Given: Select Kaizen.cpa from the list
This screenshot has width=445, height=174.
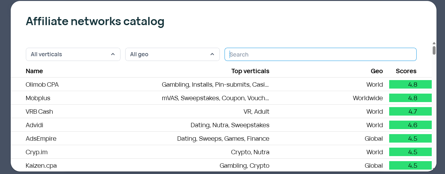Looking at the screenshot, I should (41, 166).
